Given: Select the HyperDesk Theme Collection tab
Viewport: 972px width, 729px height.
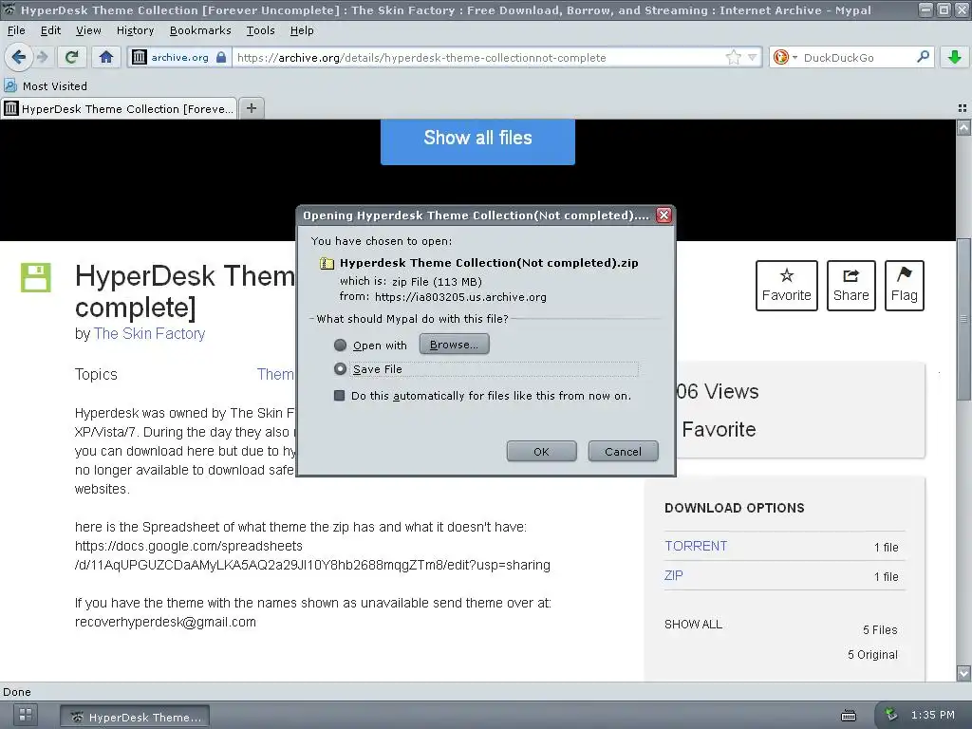Looking at the screenshot, I should (119, 108).
